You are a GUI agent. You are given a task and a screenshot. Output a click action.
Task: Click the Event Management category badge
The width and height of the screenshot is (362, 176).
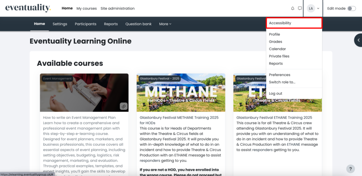coord(58,78)
